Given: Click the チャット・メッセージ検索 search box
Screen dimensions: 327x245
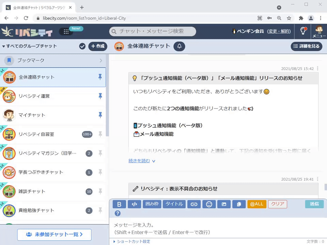Looking at the screenshot, I should (x=153, y=31).
